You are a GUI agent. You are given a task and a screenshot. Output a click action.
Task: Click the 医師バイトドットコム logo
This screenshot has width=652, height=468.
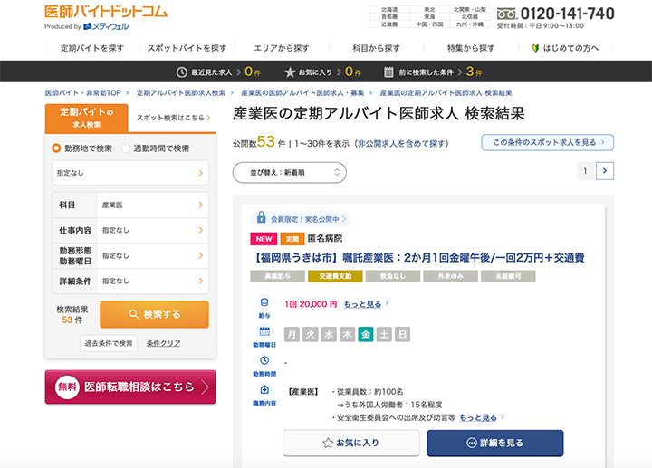click(x=106, y=13)
